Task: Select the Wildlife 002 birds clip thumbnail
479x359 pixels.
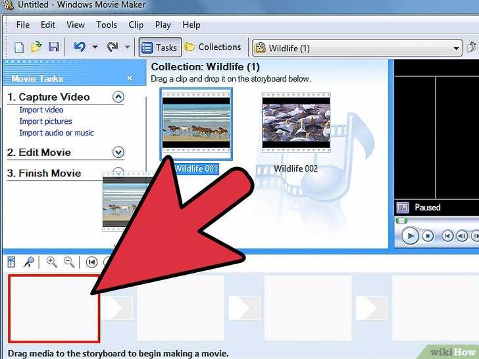Action: pos(296,123)
